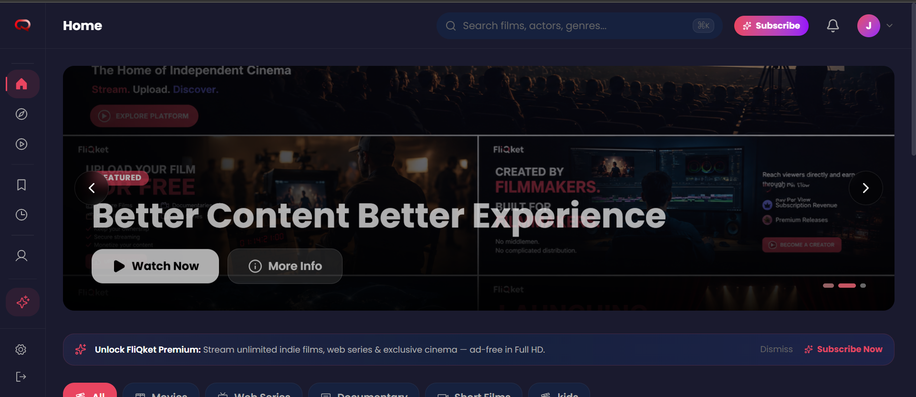
Task: Open the settings gear in sidebar
Action: tap(21, 350)
